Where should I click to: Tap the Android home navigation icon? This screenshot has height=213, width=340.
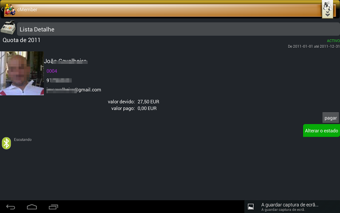(32, 207)
